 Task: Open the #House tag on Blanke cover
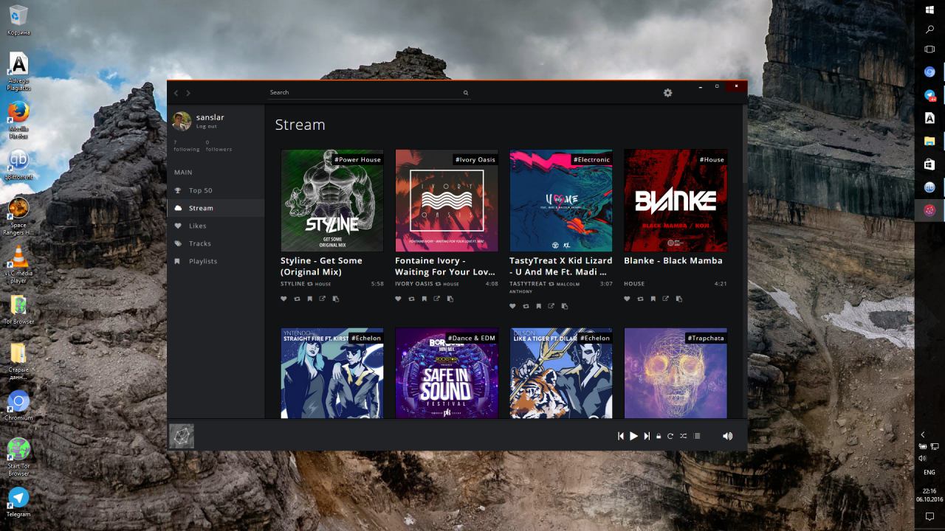pos(712,159)
